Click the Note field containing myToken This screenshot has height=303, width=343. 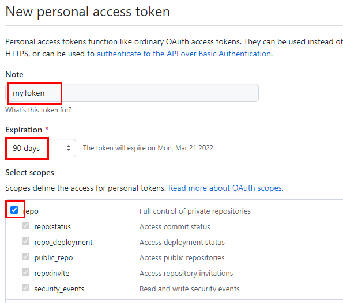(132, 93)
